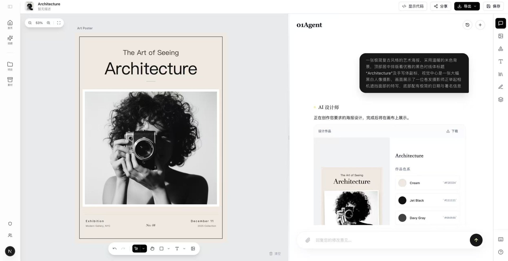Go to 首页 home in sidebar
Screen dimensions: 508x261
(x=10, y=24)
